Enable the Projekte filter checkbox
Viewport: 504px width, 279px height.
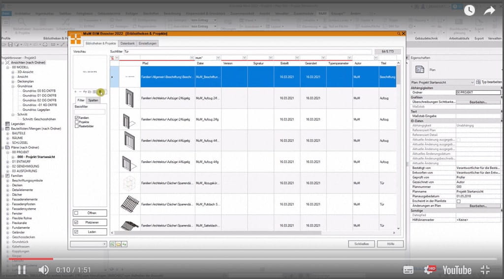(x=77, y=122)
